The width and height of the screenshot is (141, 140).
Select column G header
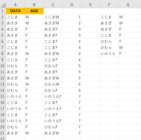128,5
